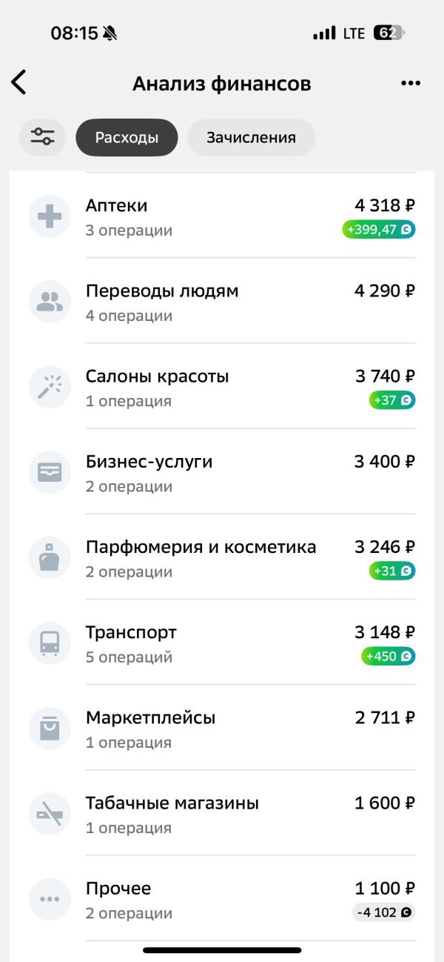Tap the 2 711 ₽ Маркетплейсы amount
The height and width of the screenshot is (962, 444).
coord(384,717)
